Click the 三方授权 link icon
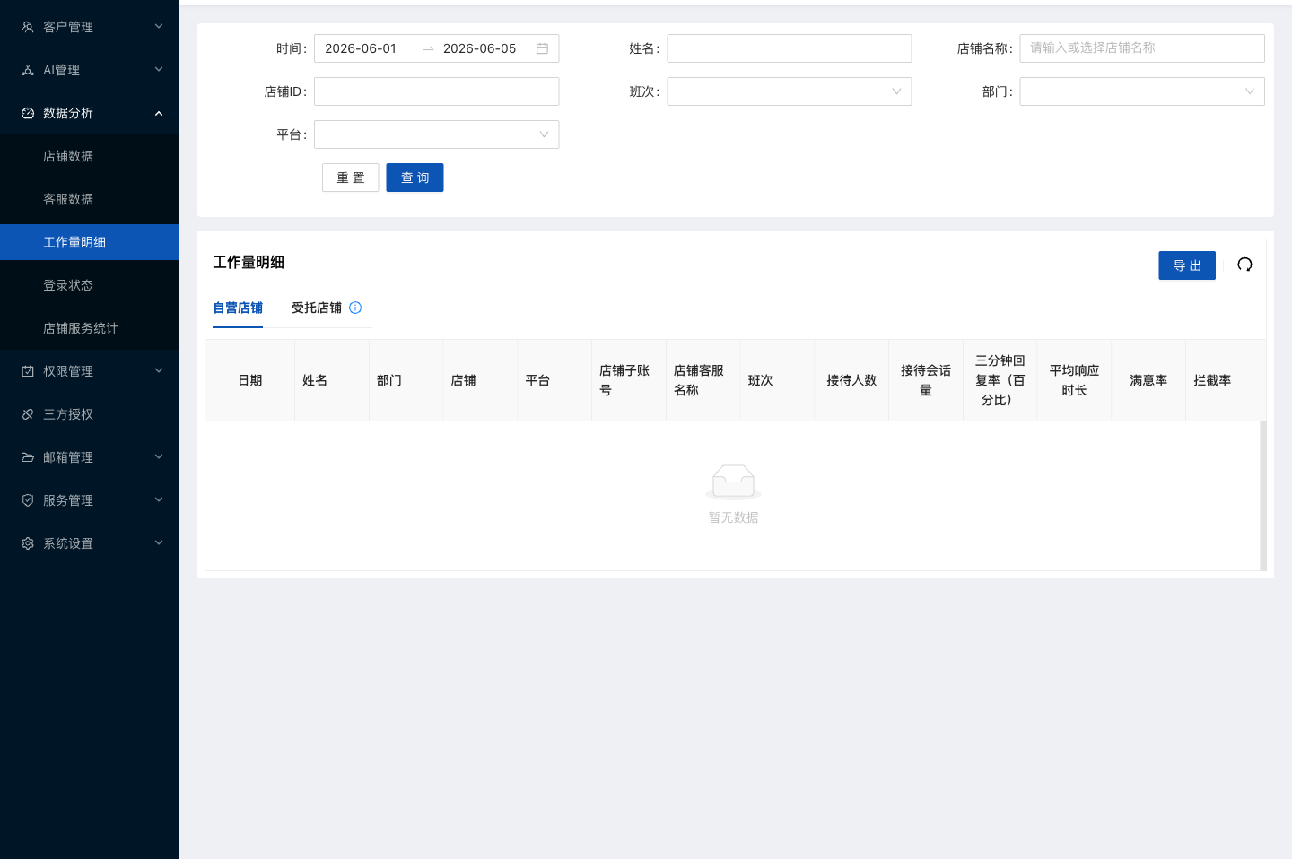 tap(28, 414)
